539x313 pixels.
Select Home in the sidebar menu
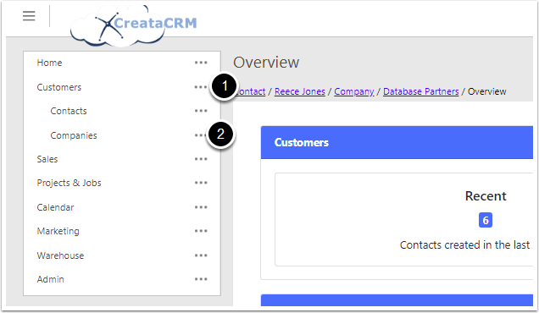(49, 63)
